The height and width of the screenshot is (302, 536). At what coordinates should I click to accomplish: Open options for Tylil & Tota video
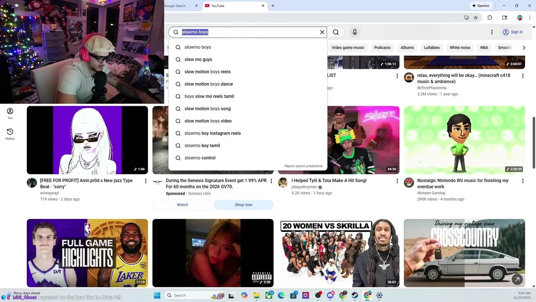tap(397, 181)
